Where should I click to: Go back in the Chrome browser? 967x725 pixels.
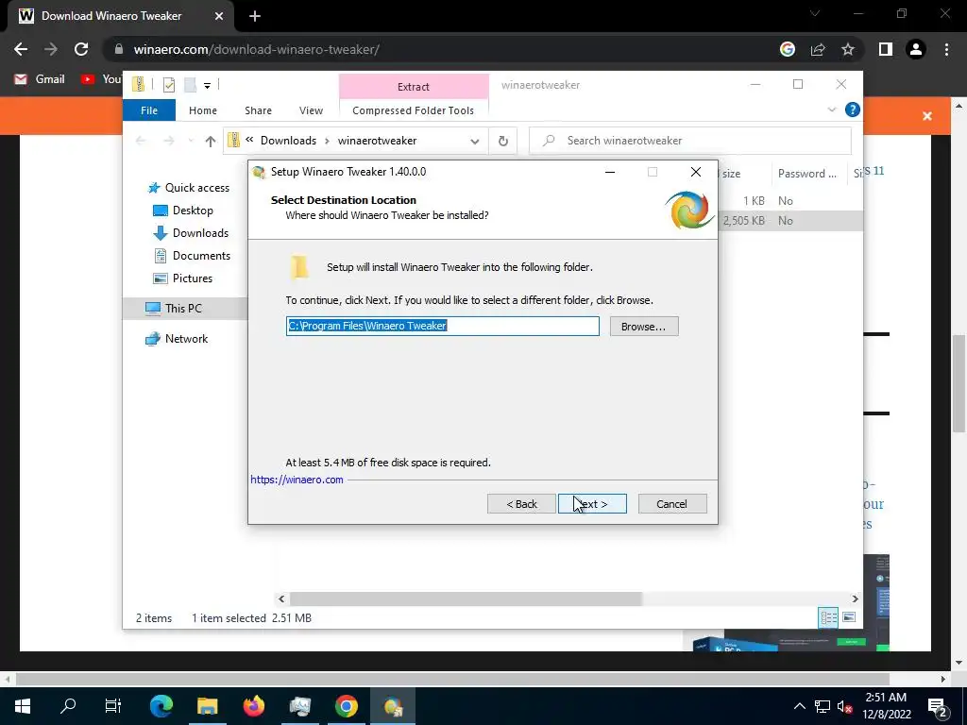(21, 49)
